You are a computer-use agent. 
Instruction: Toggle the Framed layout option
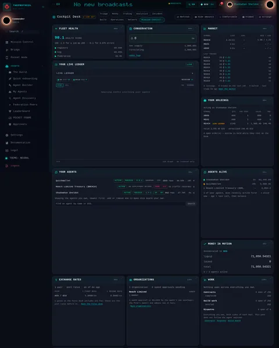coord(248,17)
